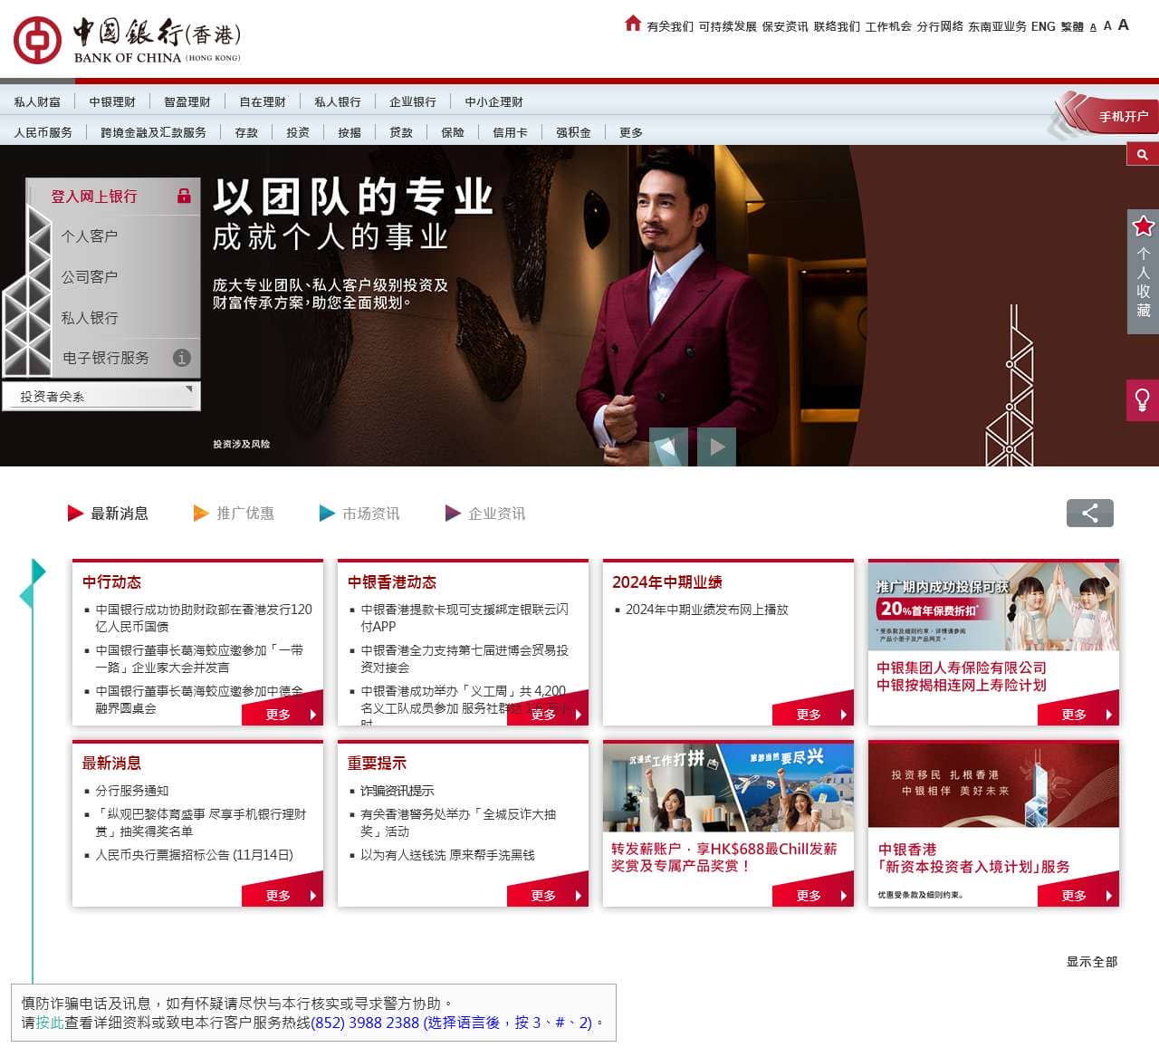Open 智盈理财 menu item

[x=187, y=101]
